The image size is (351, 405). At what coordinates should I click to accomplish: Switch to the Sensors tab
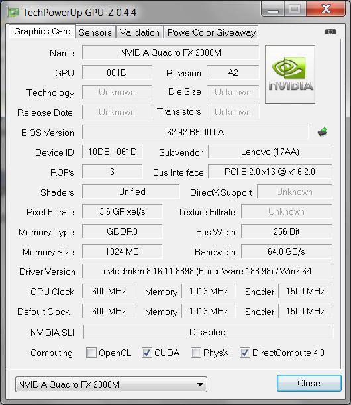pos(95,32)
